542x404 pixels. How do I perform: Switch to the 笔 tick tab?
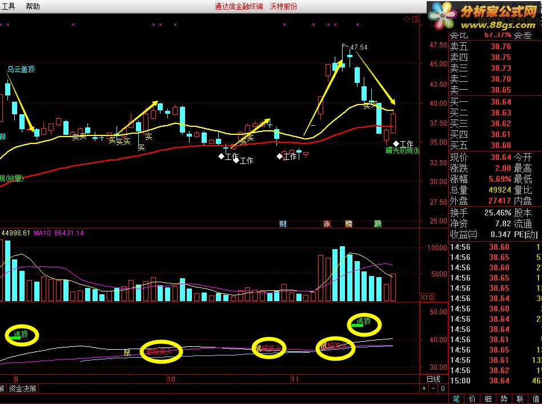456,398
